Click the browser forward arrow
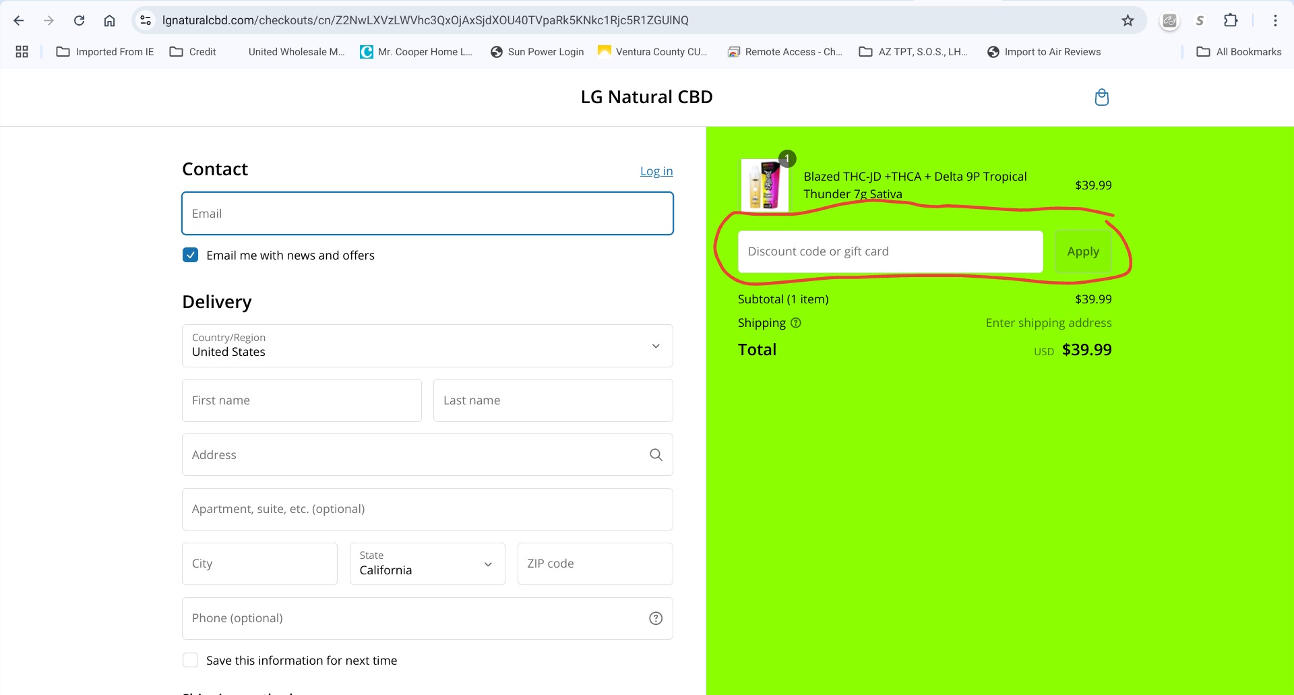 [49, 20]
